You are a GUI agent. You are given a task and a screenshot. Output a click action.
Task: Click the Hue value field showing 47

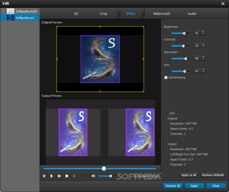coord(198,71)
